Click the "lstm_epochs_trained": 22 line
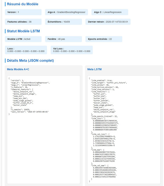This screenshot has height=186, width=164. (104, 116)
